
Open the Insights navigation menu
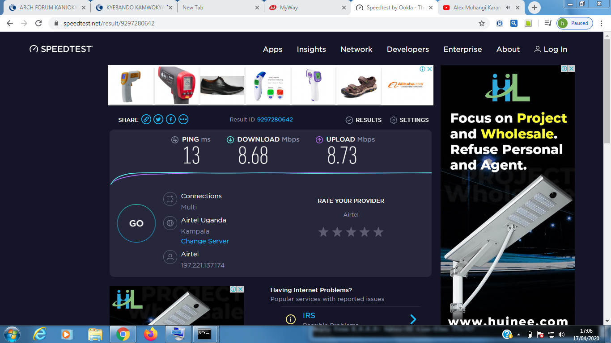point(311,49)
